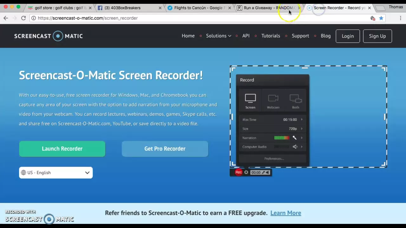Click the top-left recording frame corner handle
Image resolution: width=406 pixels, height=228 pixels.
(233, 69)
